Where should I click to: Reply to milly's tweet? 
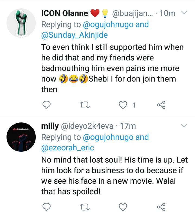pos(47,207)
